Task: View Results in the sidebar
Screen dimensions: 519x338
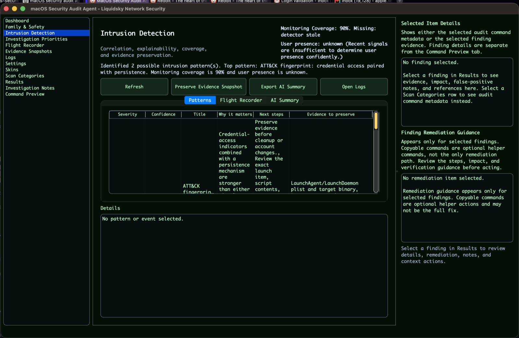Action: pos(46,82)
